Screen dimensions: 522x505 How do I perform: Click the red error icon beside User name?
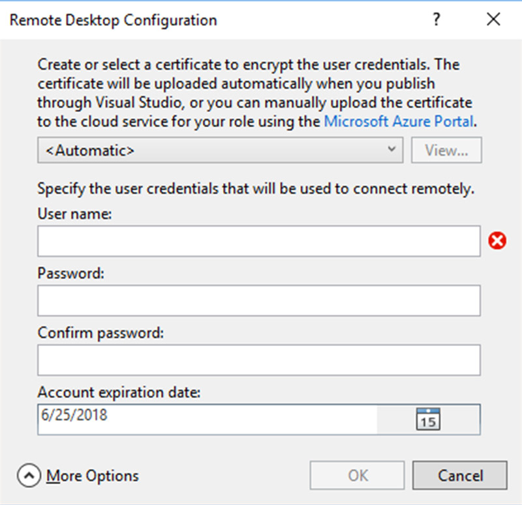click(497, 242)
